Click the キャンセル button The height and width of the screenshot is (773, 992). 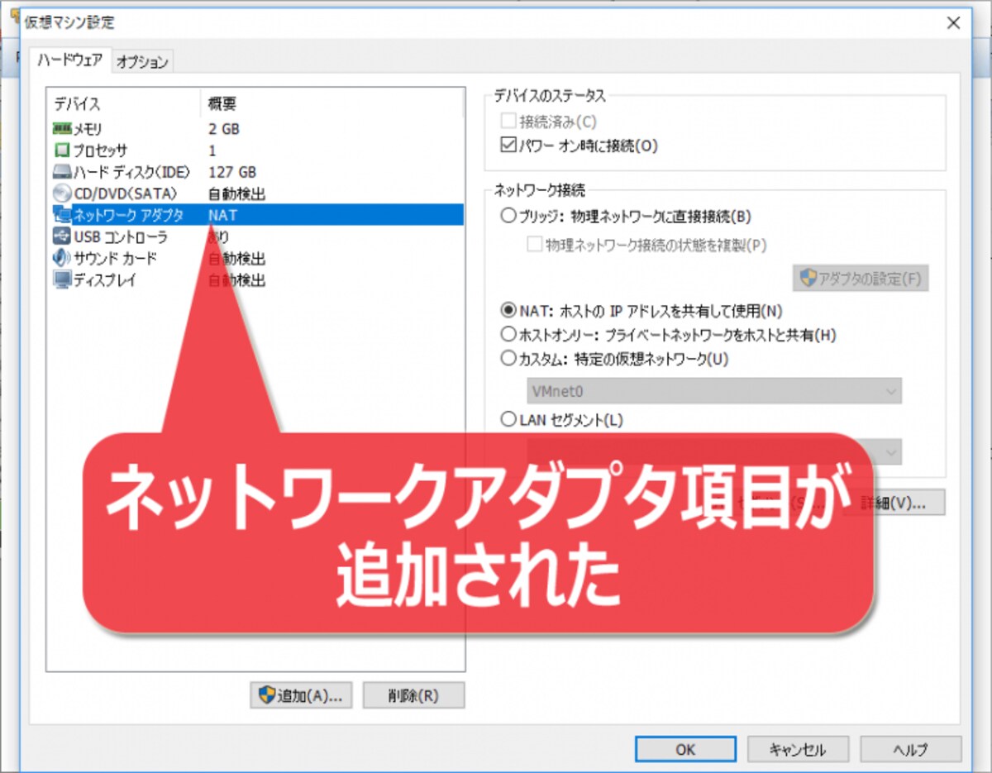point(798,749)
